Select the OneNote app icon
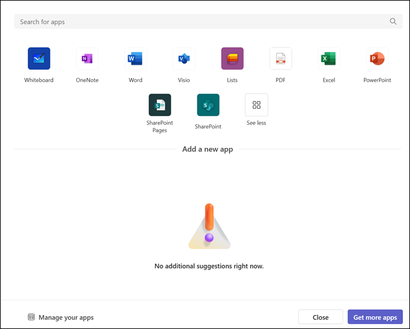Viewport: 410px width, 329px height. 87,59
